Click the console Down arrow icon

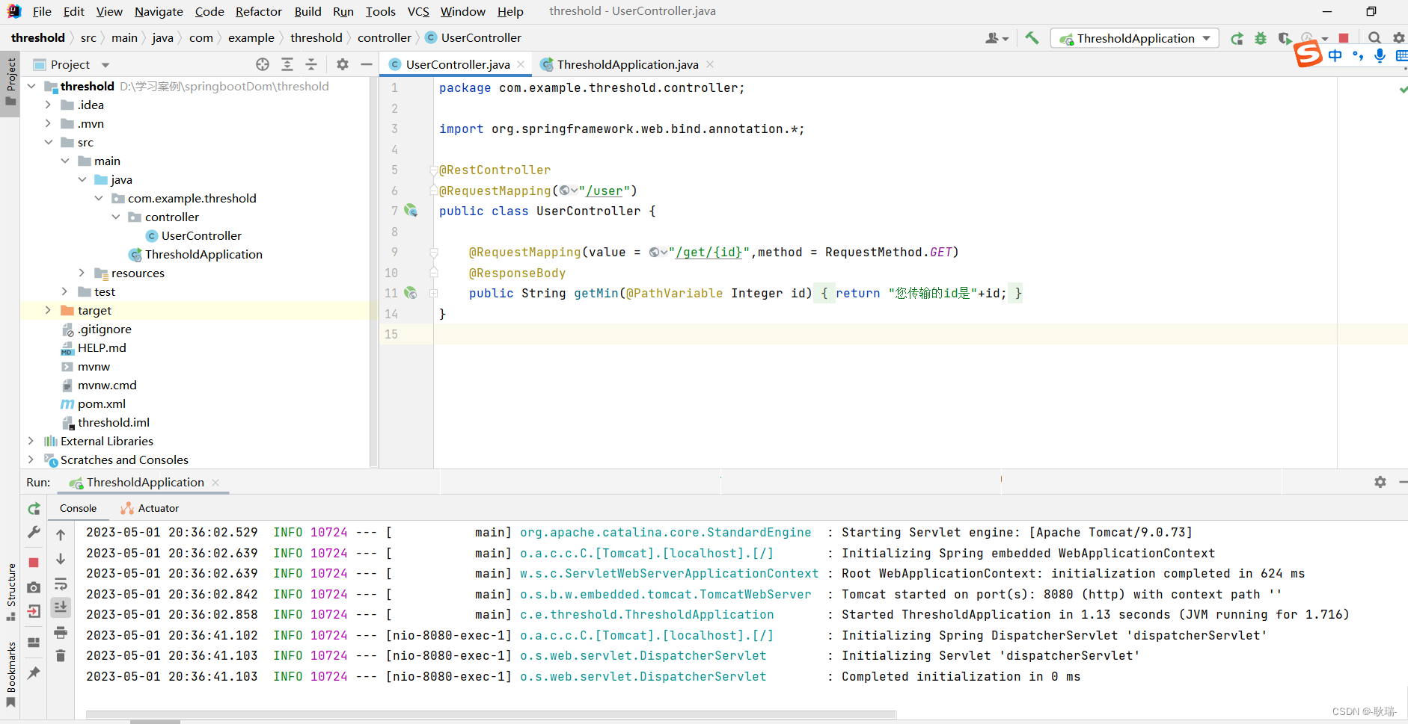pyautogui.click(x=61, y=559)
